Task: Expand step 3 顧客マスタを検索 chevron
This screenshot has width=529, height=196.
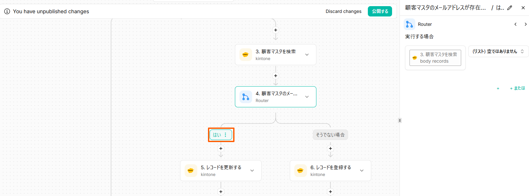Action: coord(307,55)
